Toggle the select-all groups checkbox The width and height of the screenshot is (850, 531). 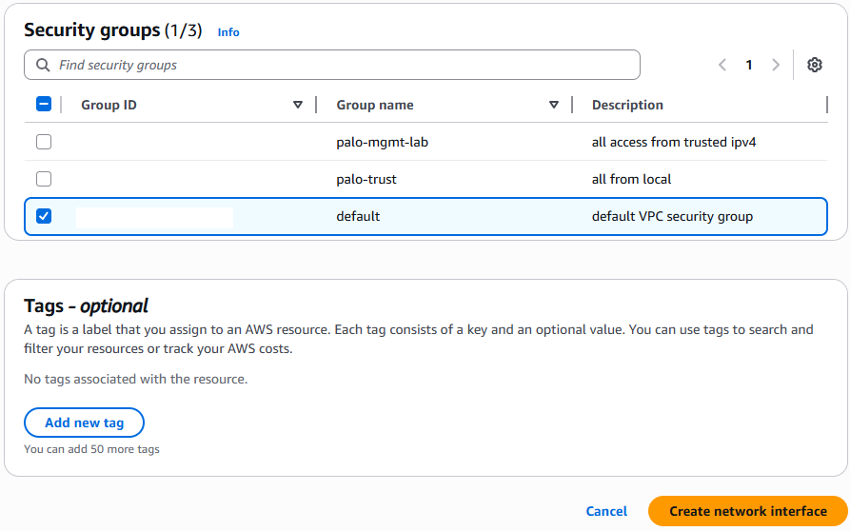pos(44,105)
